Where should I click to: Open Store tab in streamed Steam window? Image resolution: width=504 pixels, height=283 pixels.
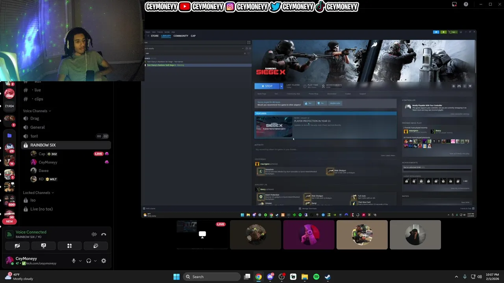tap(155, 36)
